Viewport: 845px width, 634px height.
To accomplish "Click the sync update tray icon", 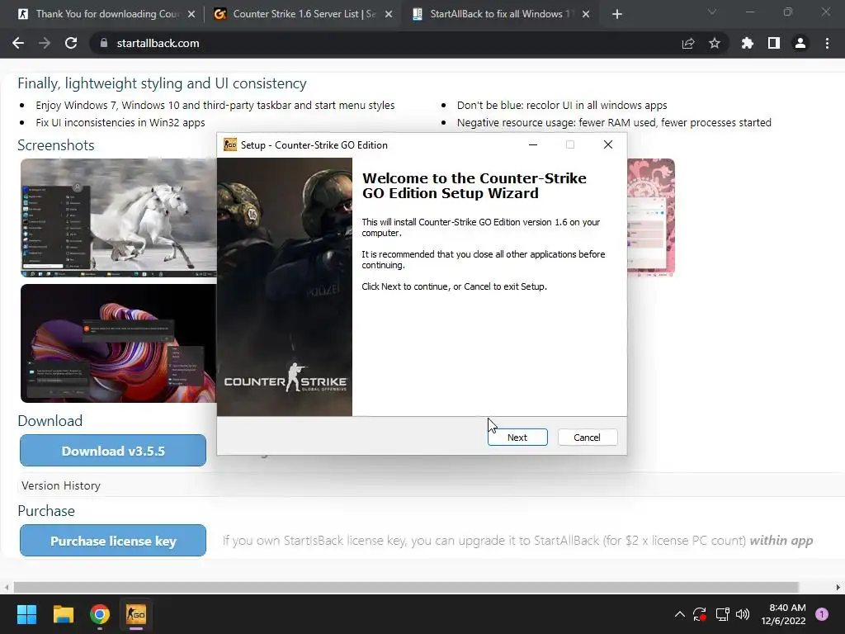I will pos(700,614).
